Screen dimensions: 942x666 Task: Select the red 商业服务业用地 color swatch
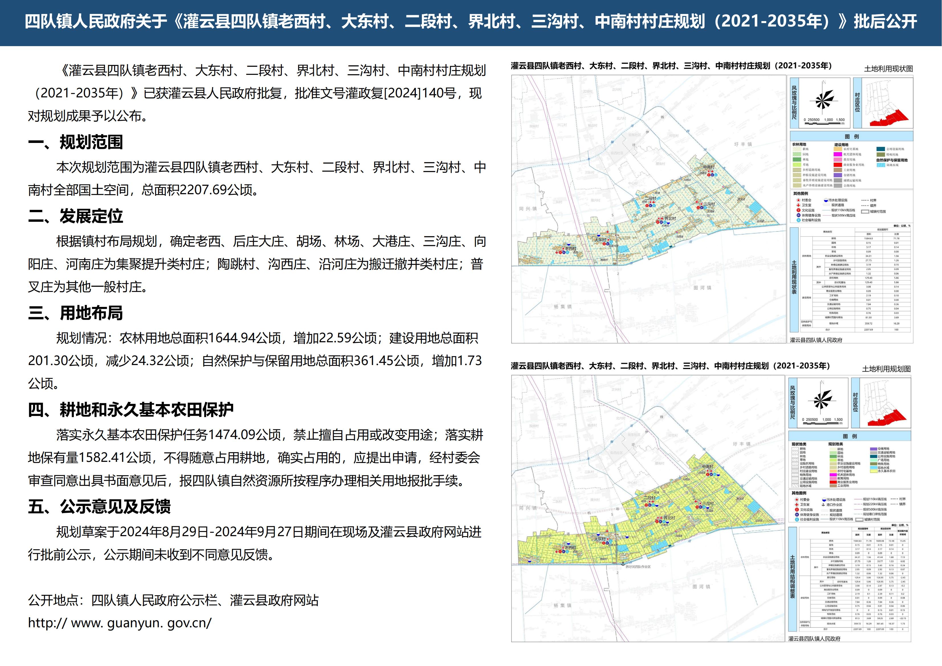(838, 165)
